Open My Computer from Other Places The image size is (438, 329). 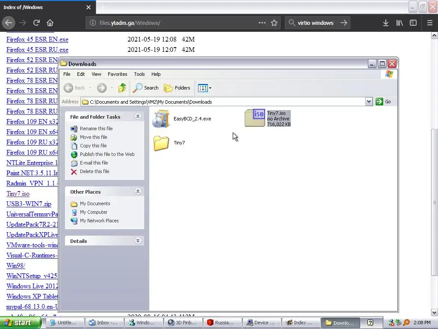click(94, 212)
